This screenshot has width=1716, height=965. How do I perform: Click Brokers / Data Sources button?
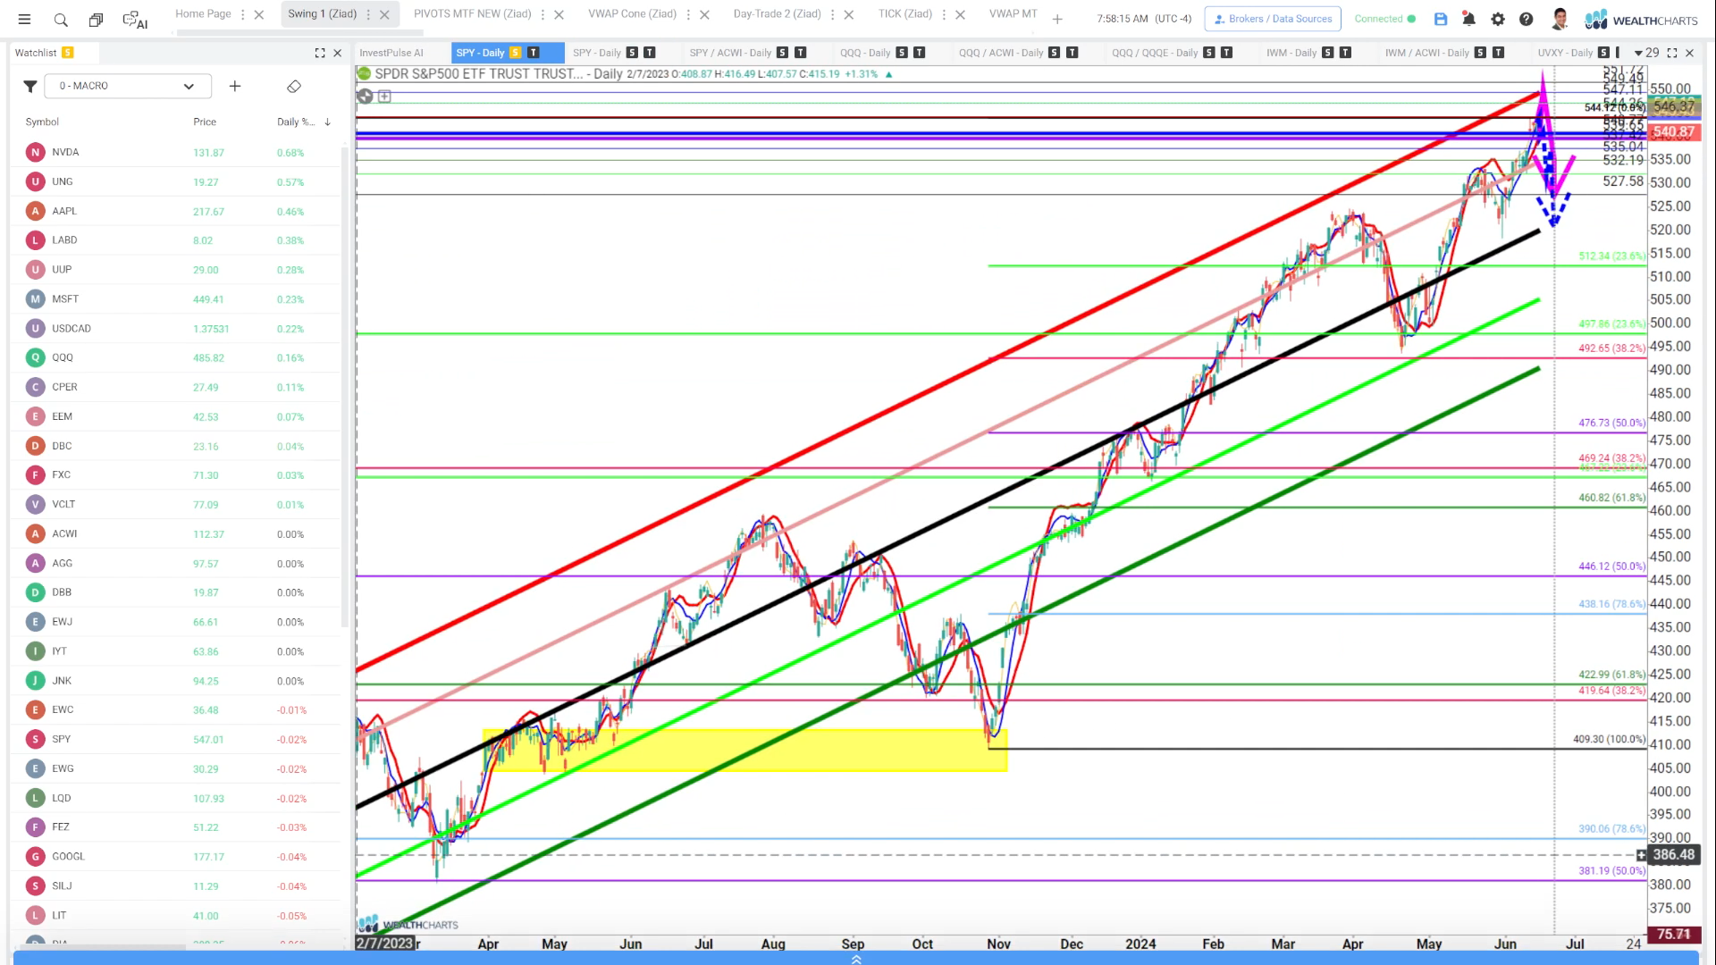(1273, 19)
